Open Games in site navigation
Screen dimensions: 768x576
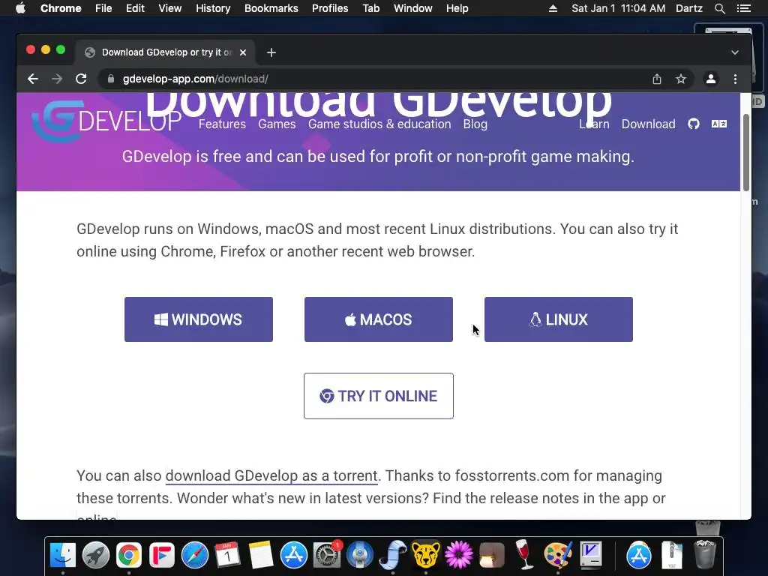coord(277,124)
